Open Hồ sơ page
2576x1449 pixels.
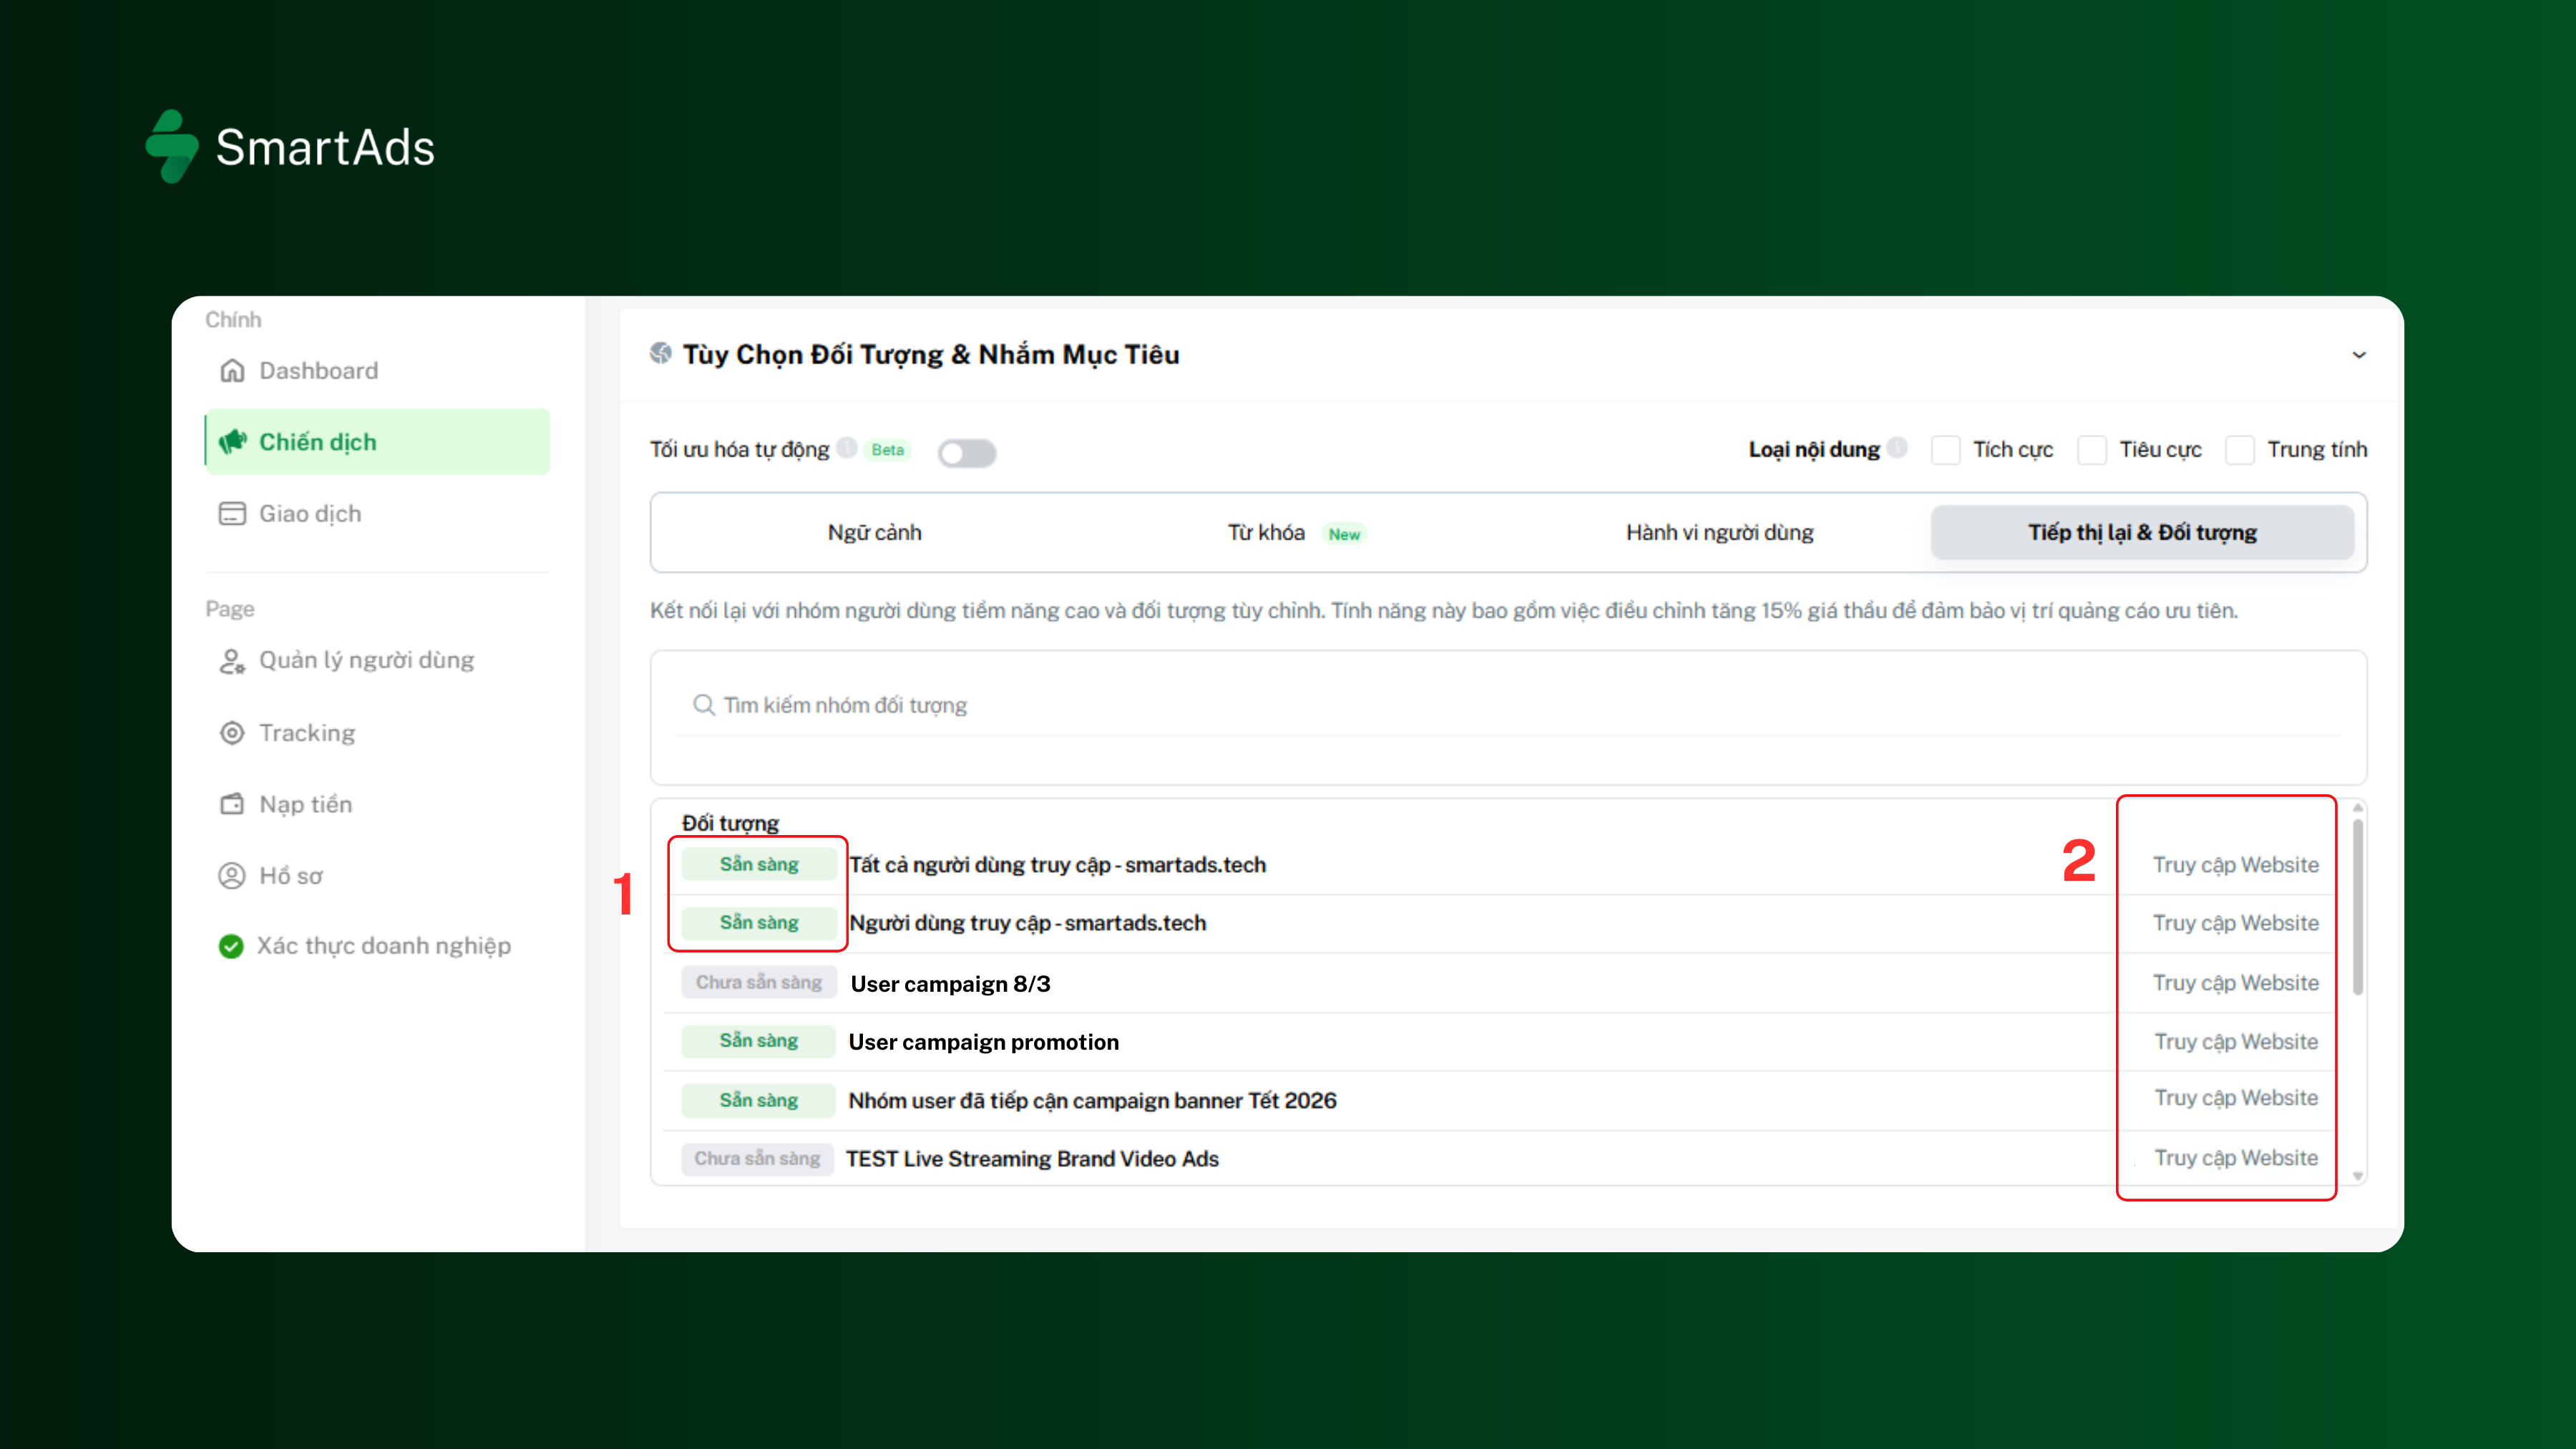[377, 876]
